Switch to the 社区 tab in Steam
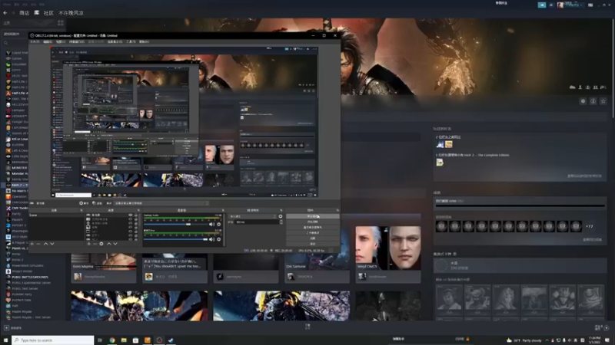615x345 pixels. 48,13
